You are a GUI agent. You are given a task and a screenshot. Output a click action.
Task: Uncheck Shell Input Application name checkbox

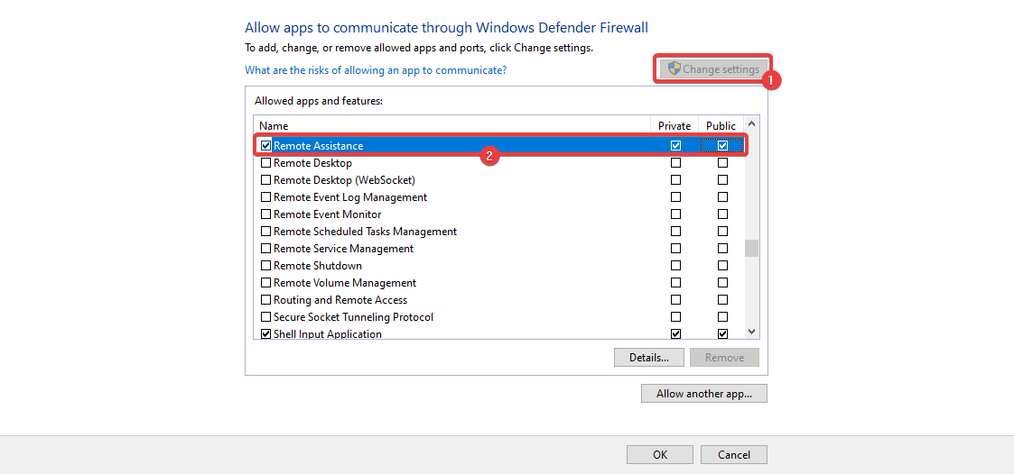[265, 333]
